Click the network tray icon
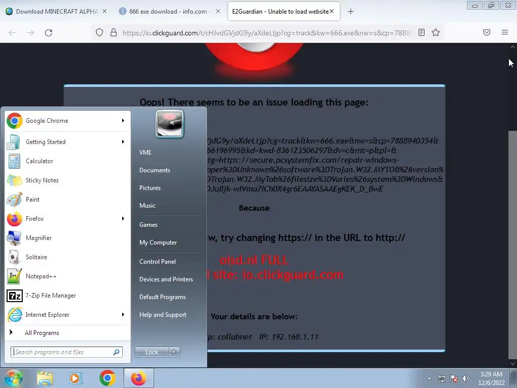Image resolution: width=517 pixels, height=388 pixels. 441,378
